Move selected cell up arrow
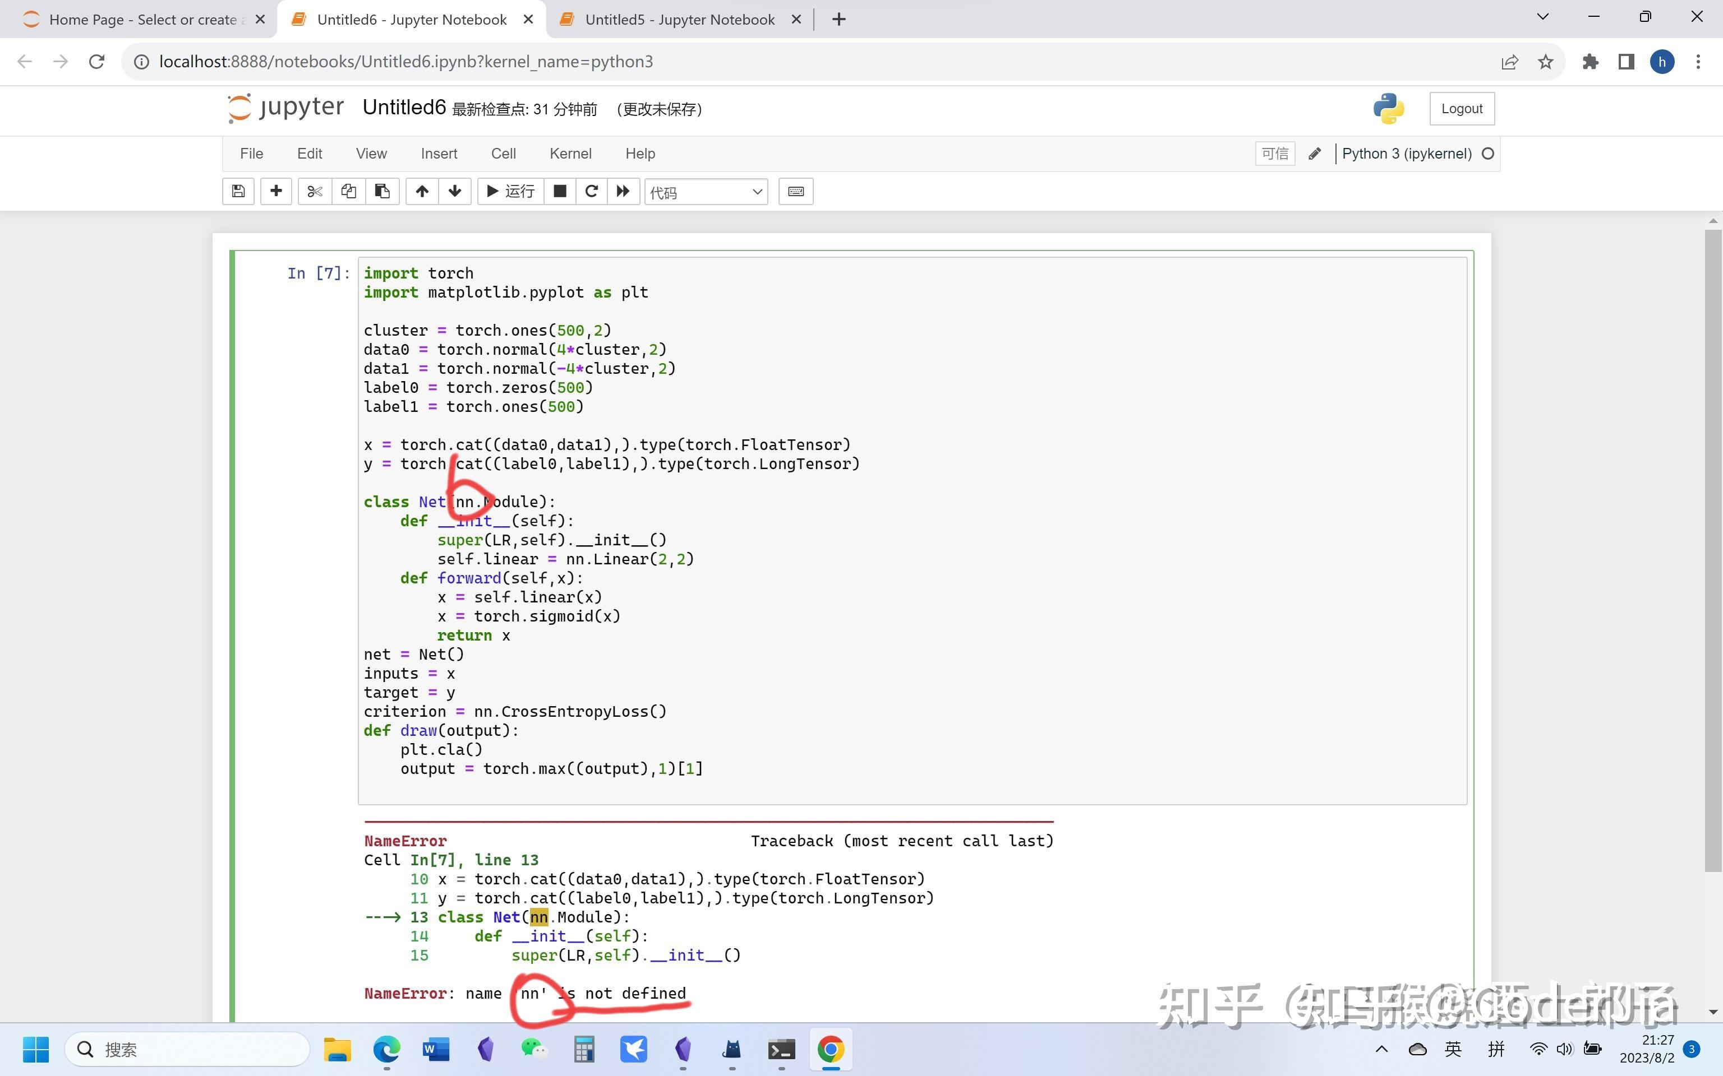 [x=422, y=192]
